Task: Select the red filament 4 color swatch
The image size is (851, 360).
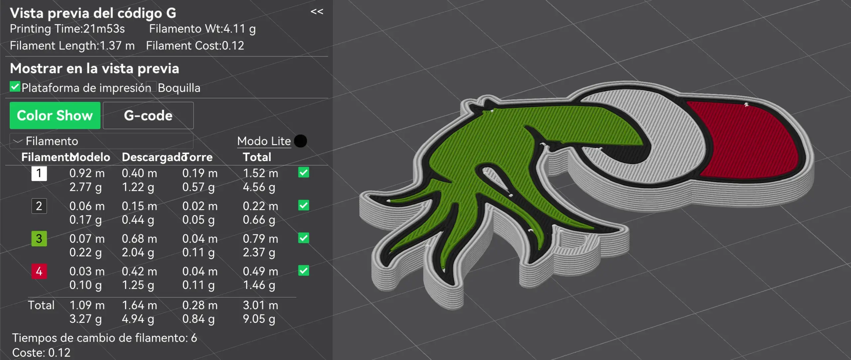Action: click(x=39, y=271)
